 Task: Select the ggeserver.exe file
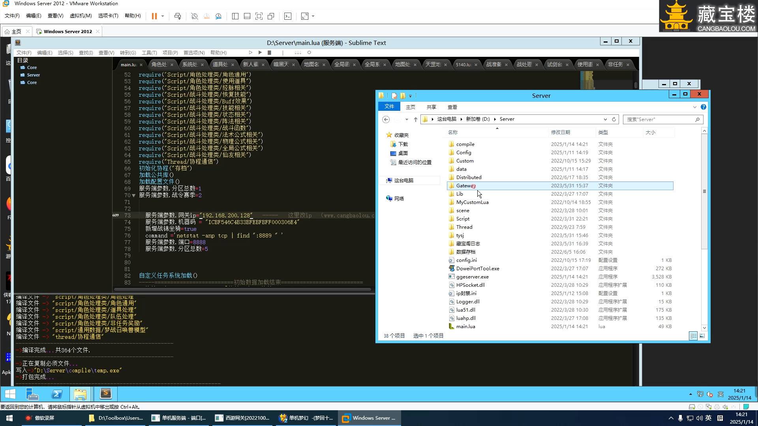click(x=472, y=277)
